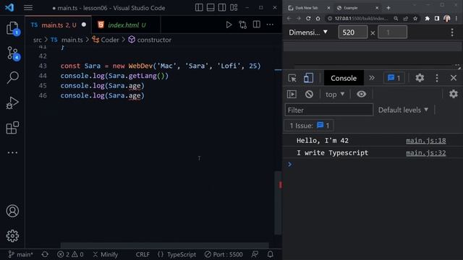463x260 pixels.
Task: Toggle the secondary sidebar layout icon
Action: coord(222,8)
